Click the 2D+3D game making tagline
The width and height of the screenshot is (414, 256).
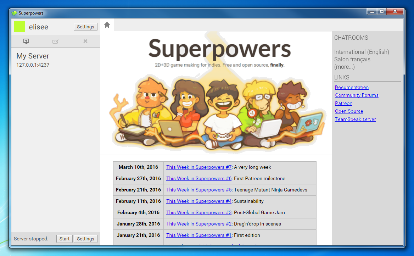click(220, 65)
